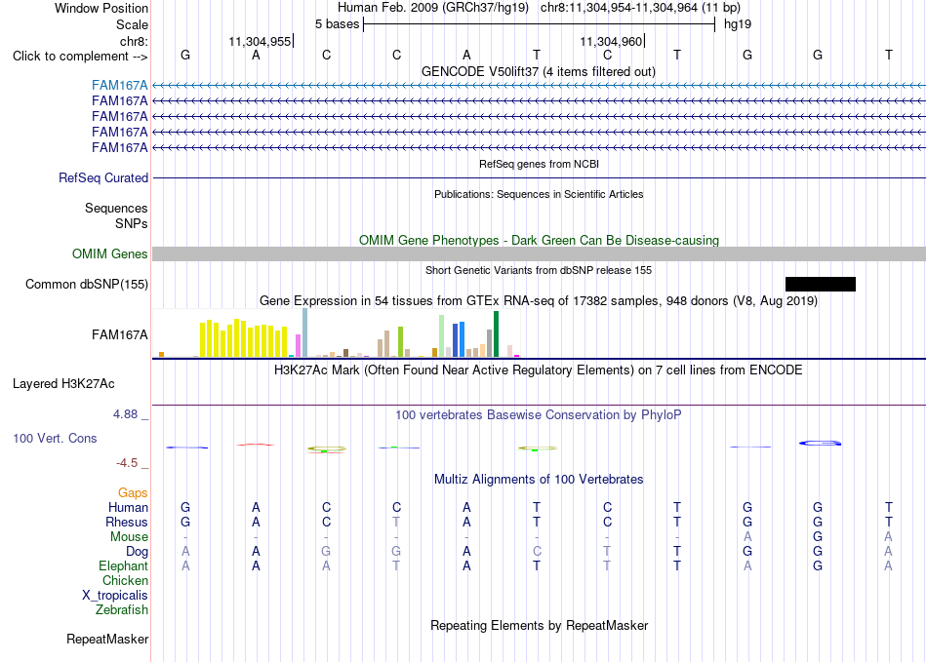Open the OMIM Genes track label
927x662 pixels.
tap(110, 253)
